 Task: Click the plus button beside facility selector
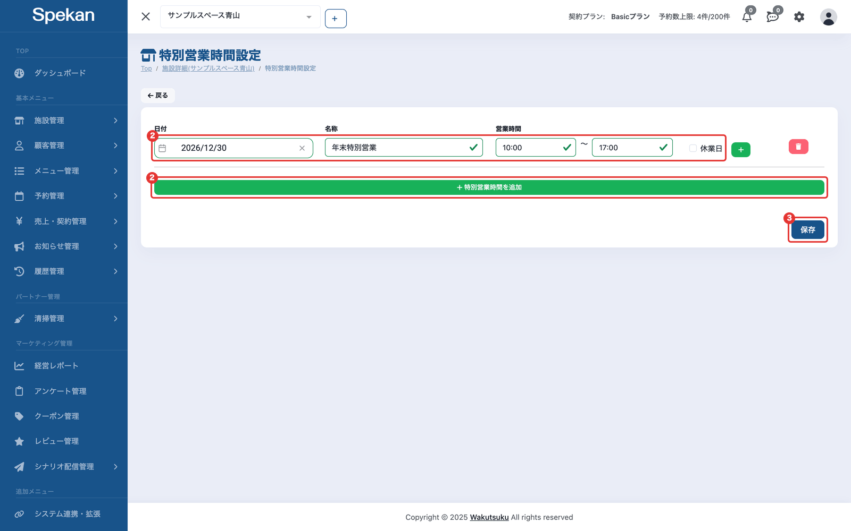(336, 19)
